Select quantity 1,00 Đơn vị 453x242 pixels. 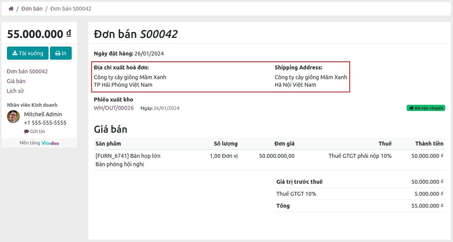[x=224, y=156]
